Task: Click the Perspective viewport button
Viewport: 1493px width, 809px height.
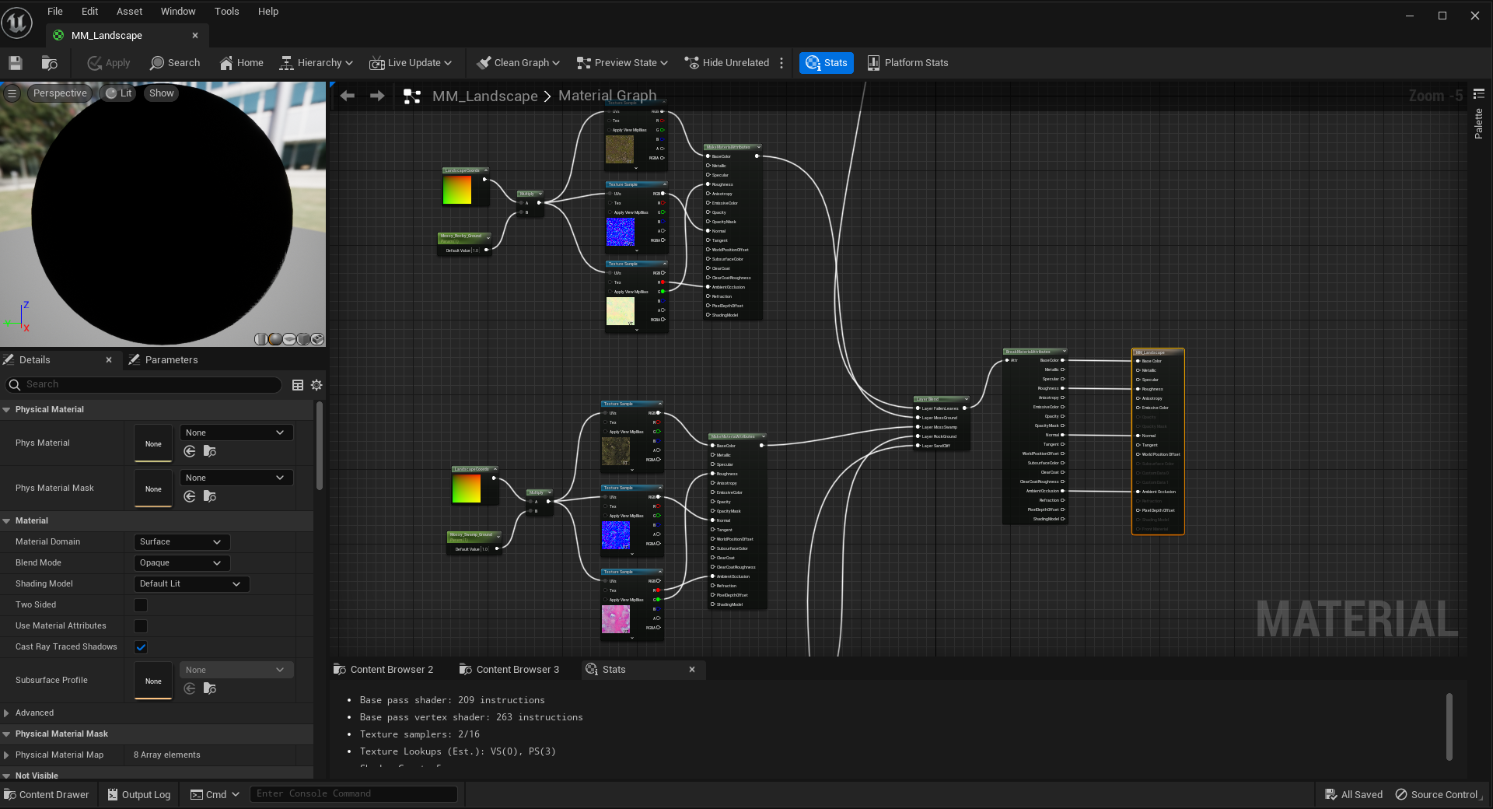Action: [x=60, y=93]
